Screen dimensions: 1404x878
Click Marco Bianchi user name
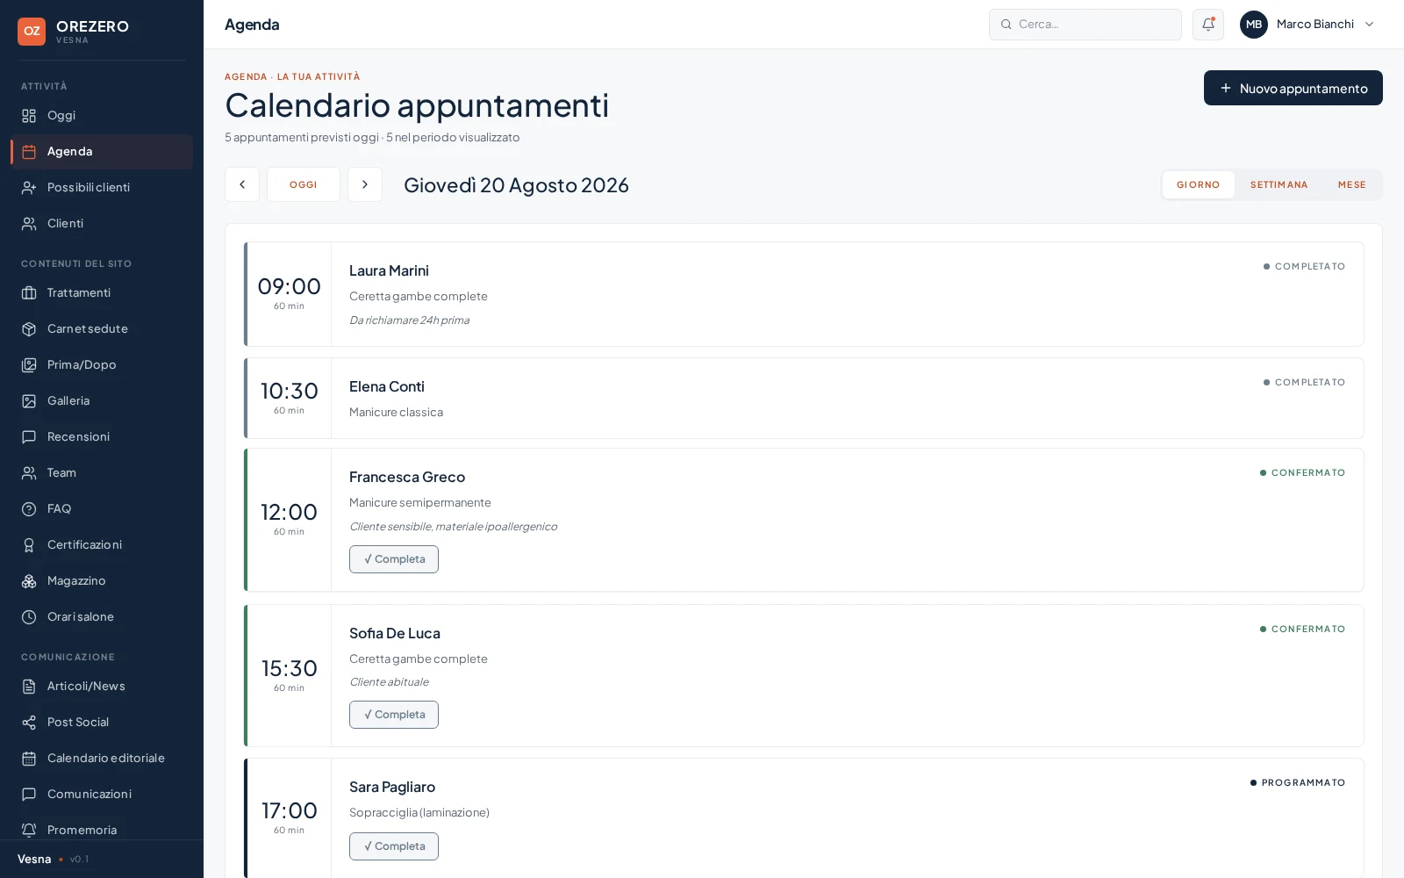(1315, 25)
